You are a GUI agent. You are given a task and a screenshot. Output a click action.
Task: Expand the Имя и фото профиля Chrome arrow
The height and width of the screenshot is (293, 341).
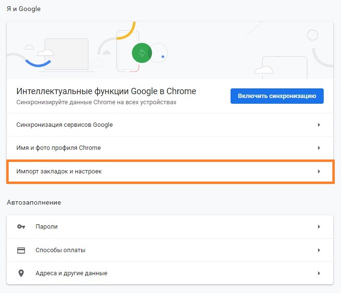pyautogui.click(x=319, y=148)
